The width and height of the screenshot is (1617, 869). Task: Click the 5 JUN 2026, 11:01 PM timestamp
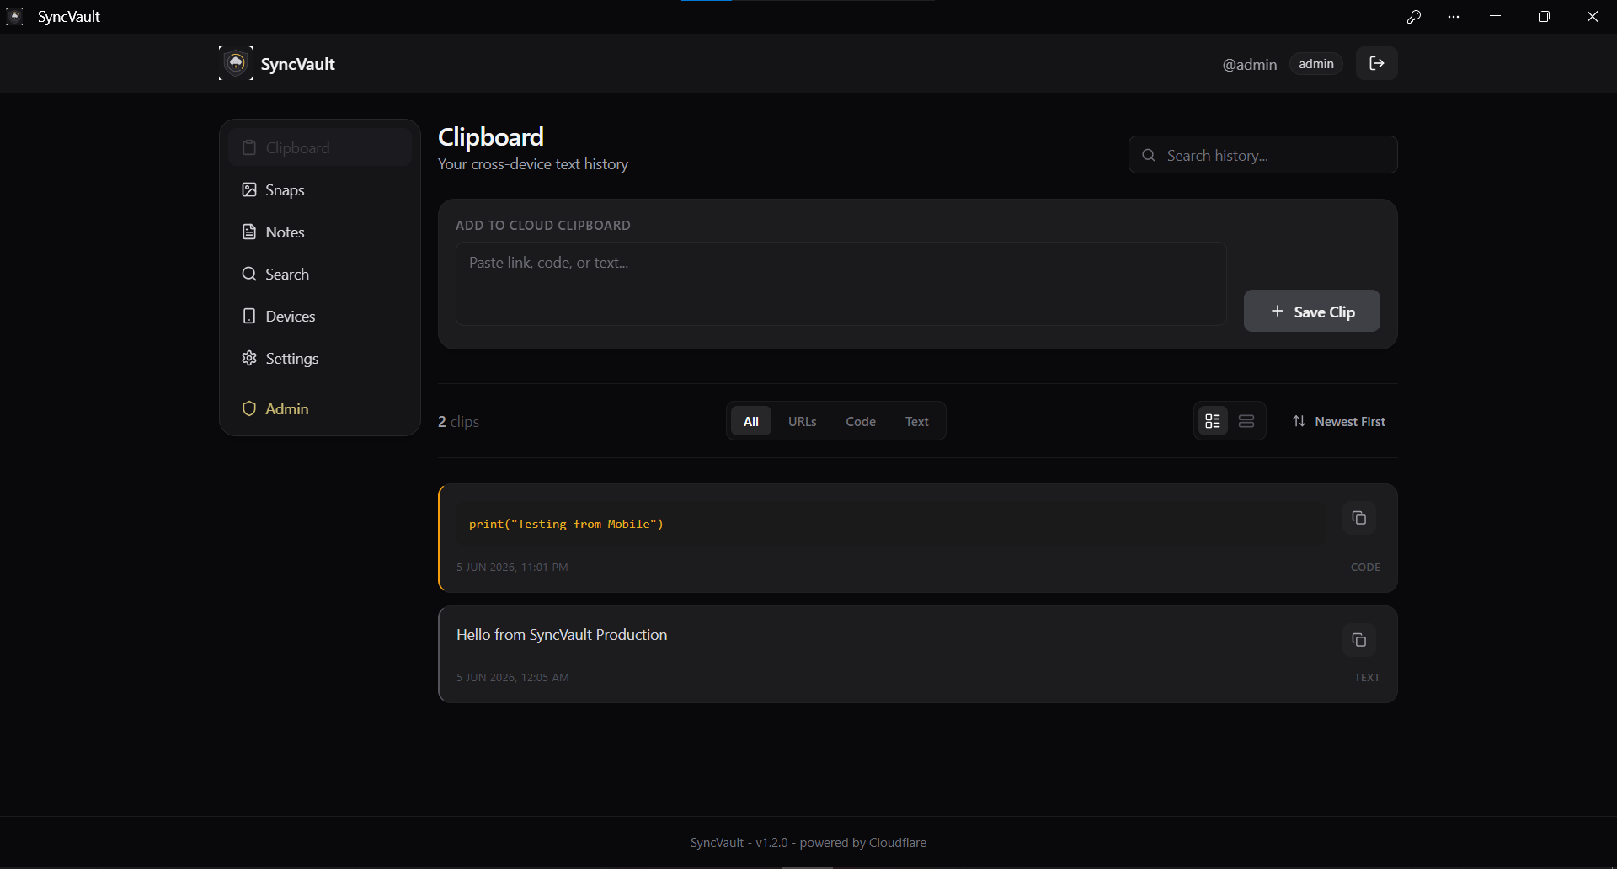click(512, 568)
